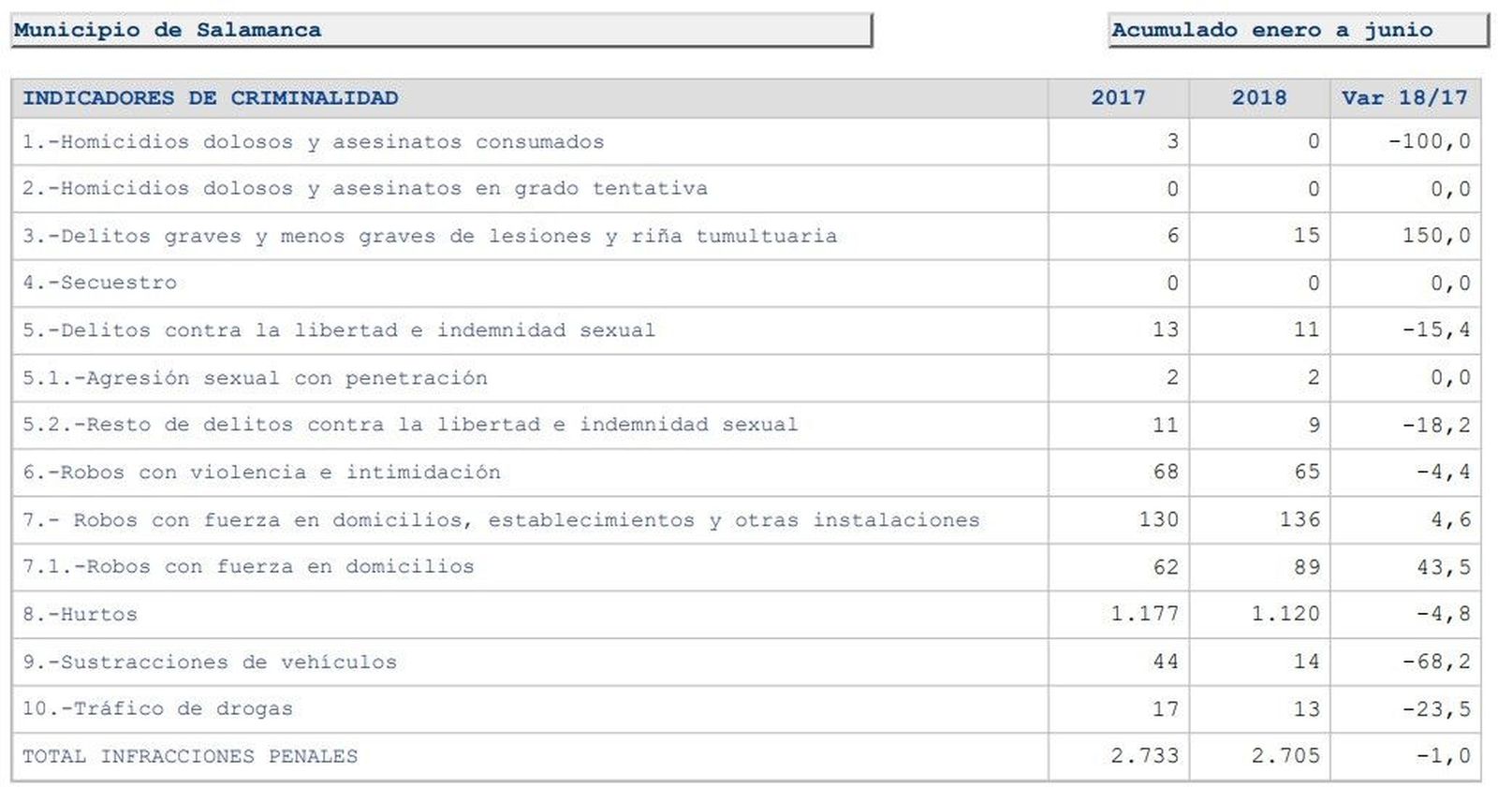
Task: Click the Agresión sexual con penetración row
Action: click(x=255, y=378)
